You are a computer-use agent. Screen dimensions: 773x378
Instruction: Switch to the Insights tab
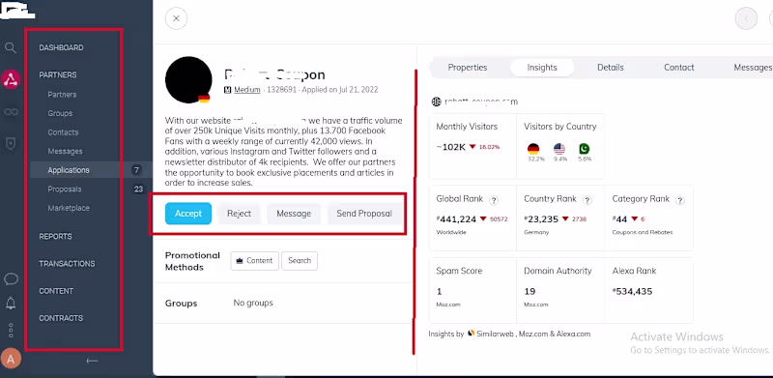542,68
